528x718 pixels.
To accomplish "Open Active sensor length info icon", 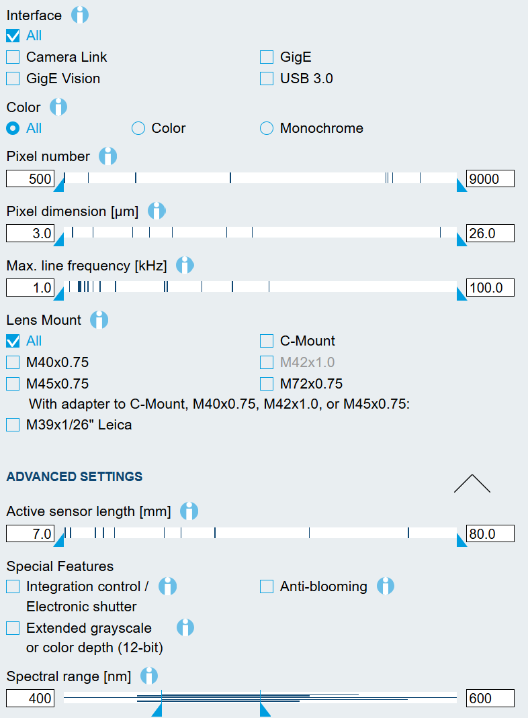I will tap(189, 511).
